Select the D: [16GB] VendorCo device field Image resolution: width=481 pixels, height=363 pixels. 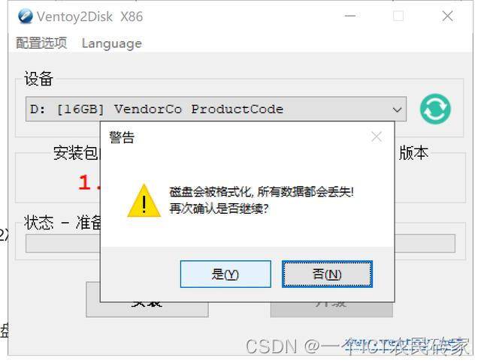[x=216, y=109]
